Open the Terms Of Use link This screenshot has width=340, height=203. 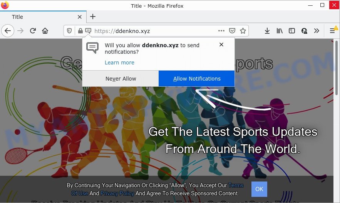tap(236, 185)
